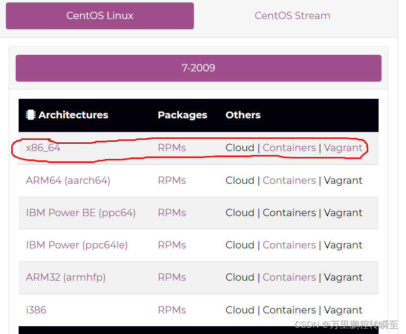This screenshot has height=334, width=406.
Task: Open RPMs for ARM64 (aarch64)
Action: click(x=172, y=180)
